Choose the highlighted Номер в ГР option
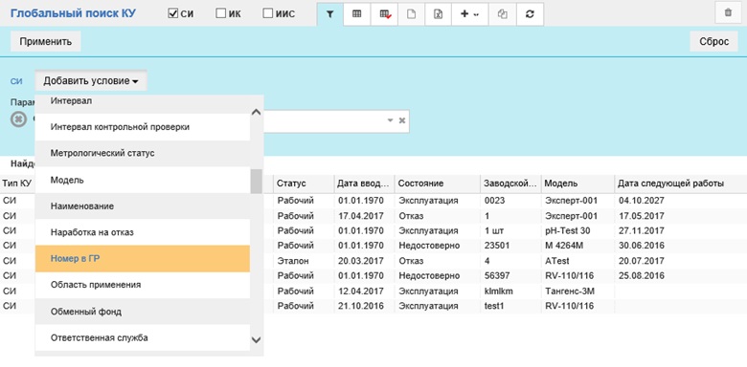747x367 pixels. 143,259
